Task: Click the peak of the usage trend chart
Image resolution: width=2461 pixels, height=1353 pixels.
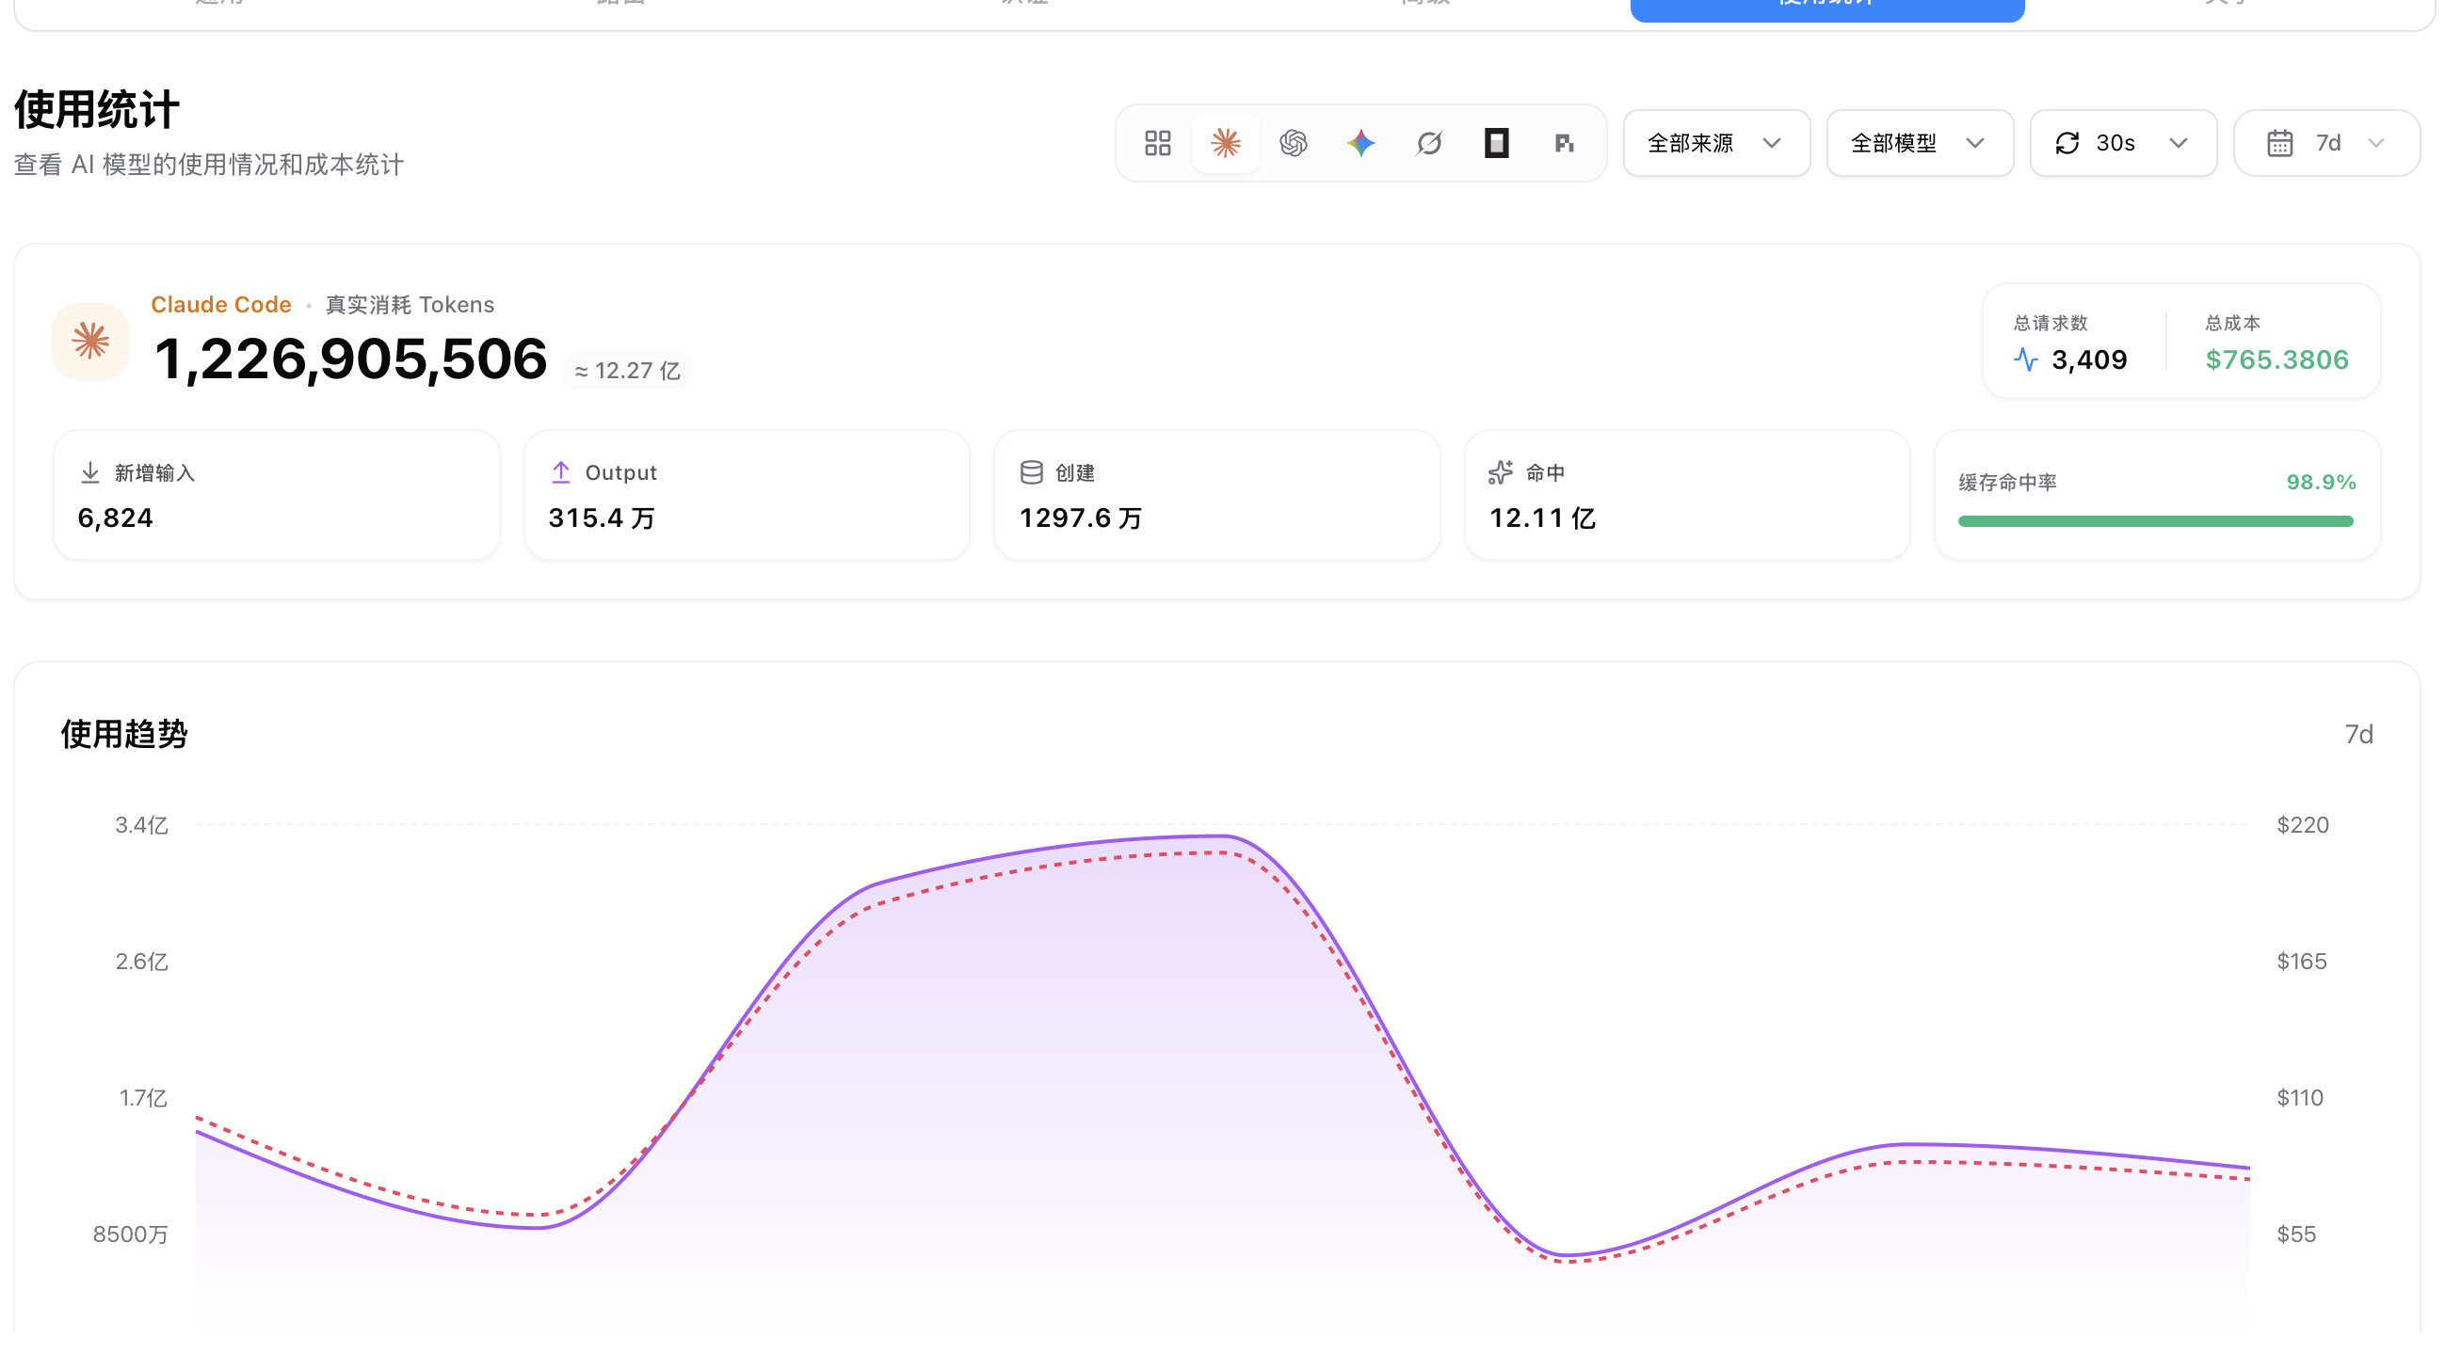Action: [x=1221, y=836]
